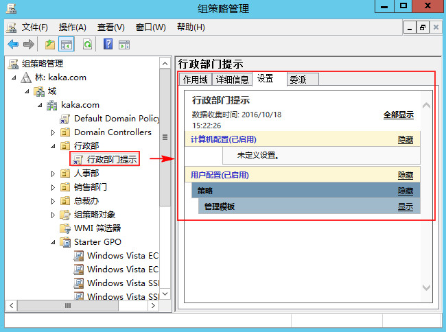
Task: Click the 组策略管理 root node icon
Action: 13,64
